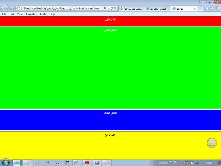Refresh the frames.htm page
The height and width of the screenshot is (166, 221).
tap(112, 8)
